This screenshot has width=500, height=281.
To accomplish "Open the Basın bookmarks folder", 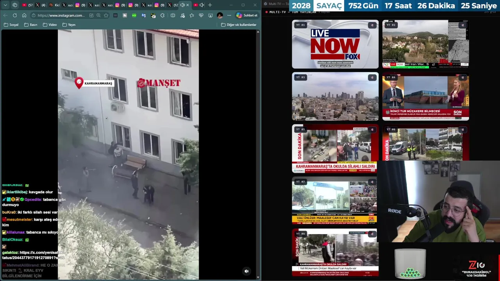I will coord(31,25).
